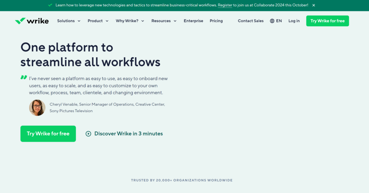Screen dimensions: 369x193
Task: Click the Register link in the banner
Action: (x=225, y=5)
